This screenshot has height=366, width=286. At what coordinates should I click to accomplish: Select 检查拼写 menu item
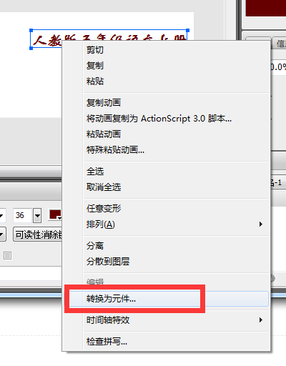pos(107,342)
